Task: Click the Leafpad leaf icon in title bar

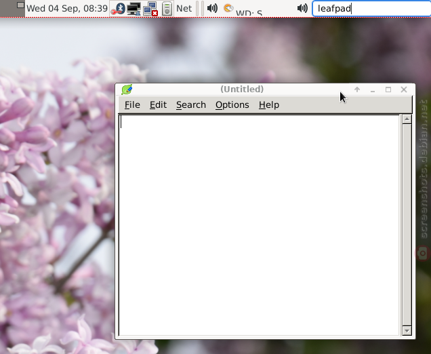Action: coord(127,90)
